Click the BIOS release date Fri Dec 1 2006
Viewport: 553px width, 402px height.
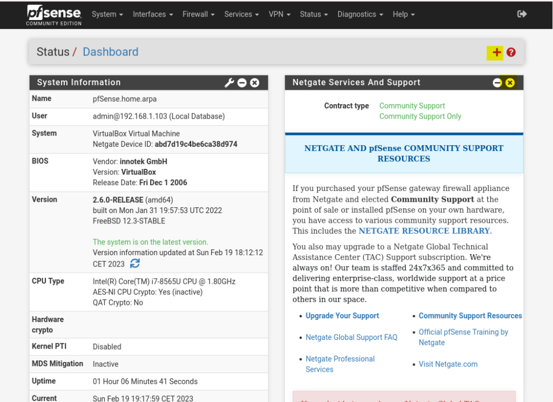[163, 182]
